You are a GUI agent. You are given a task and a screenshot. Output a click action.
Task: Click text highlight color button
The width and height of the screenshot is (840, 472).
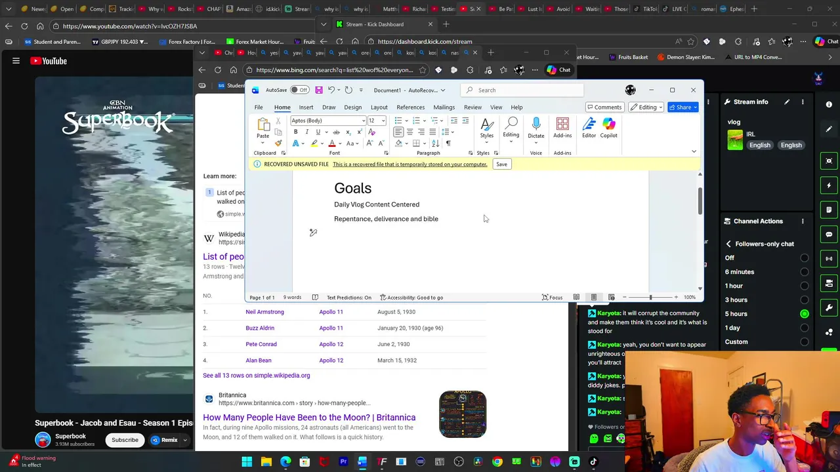pyautogui.click(x=314, y=144)
